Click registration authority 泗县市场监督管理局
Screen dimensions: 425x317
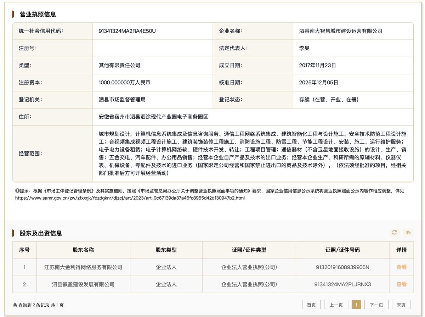pyautogui.click(x=122, y=100)
